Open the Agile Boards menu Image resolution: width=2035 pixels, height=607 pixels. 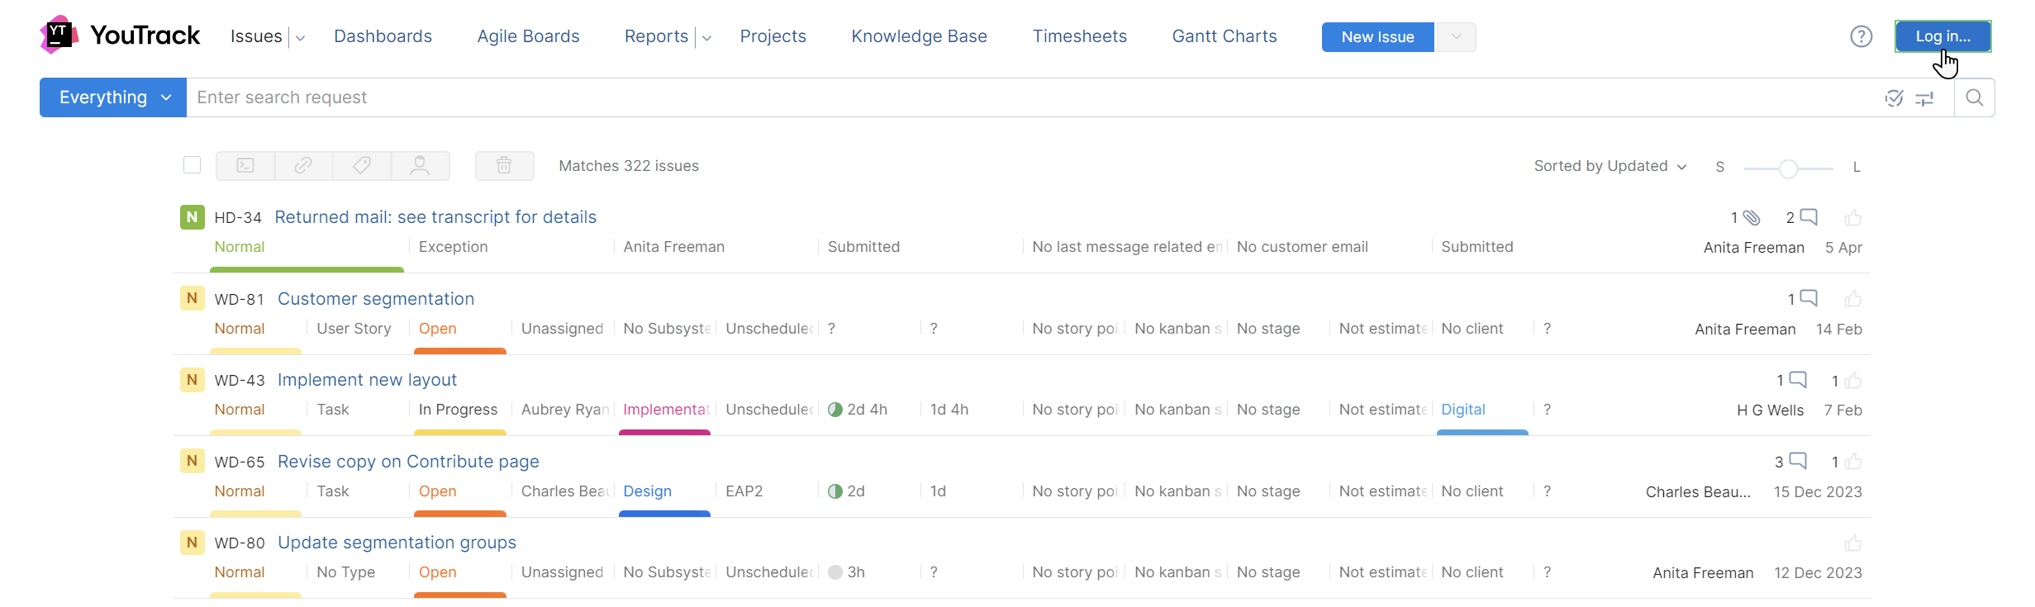point(528,36)
